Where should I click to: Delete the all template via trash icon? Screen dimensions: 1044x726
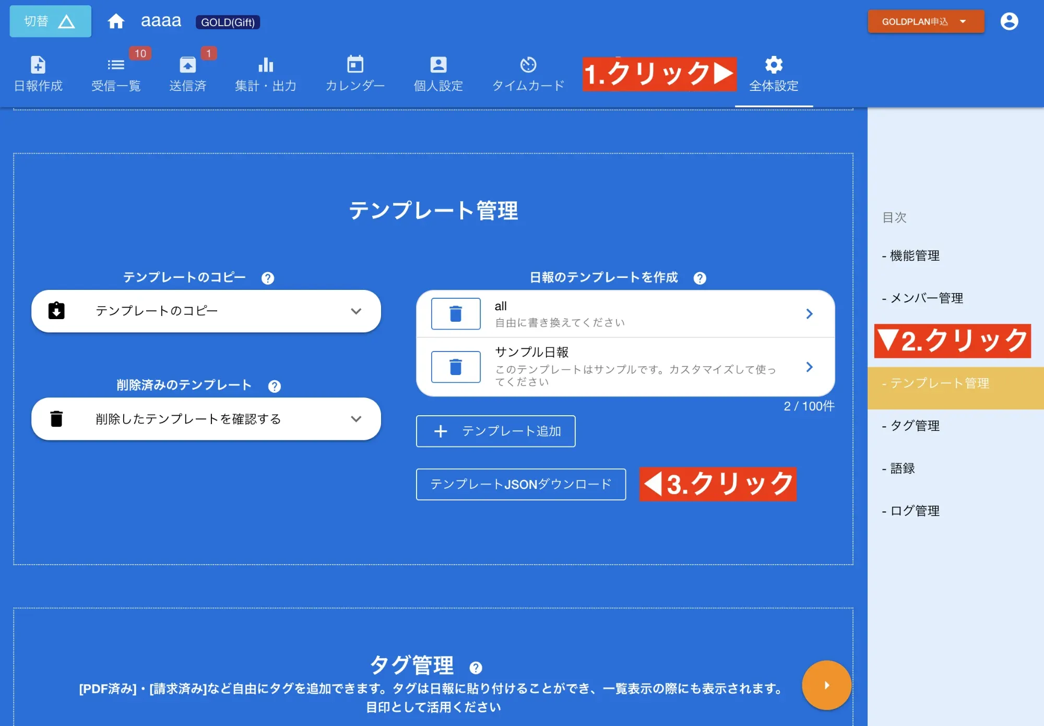(455, 313)
